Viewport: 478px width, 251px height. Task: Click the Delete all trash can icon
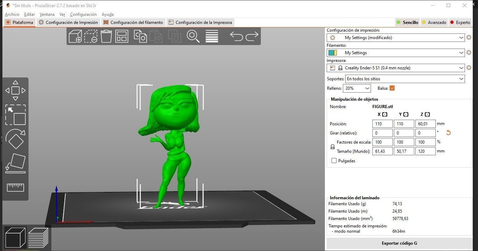tap(106, 36)
